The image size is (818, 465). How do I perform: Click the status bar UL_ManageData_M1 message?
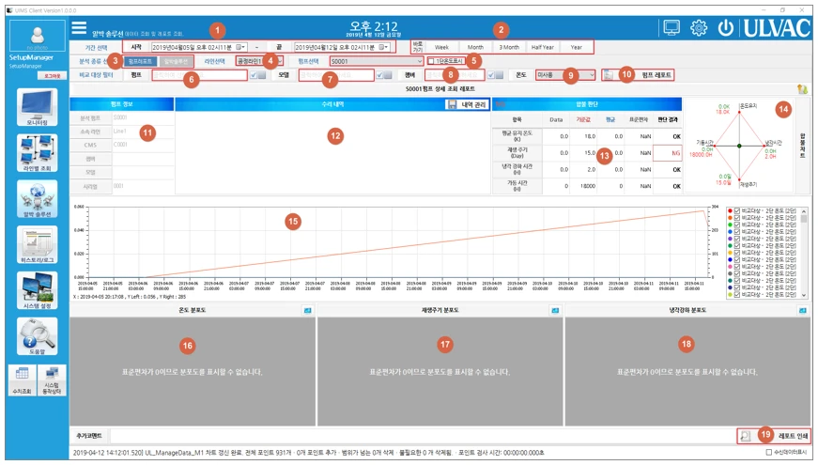point(308,453)
